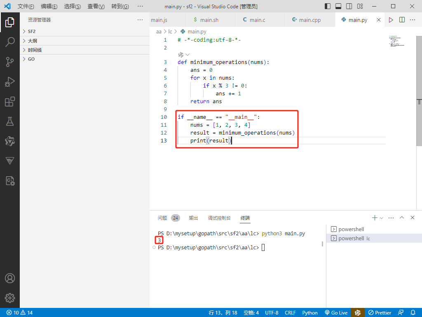This screenshot has width=422, height=317.
Task: Open the 选择(S) menu
Action: point(73,6)
